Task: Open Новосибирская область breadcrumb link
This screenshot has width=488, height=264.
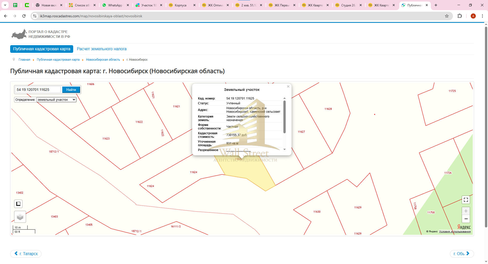Action: coord(103,60)
